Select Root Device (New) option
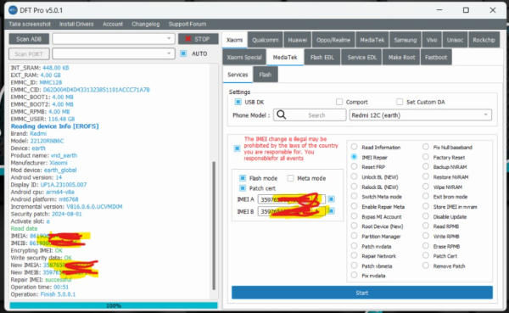Image resolution: width=509 pixels, height=313 pixels. point(354,226)
